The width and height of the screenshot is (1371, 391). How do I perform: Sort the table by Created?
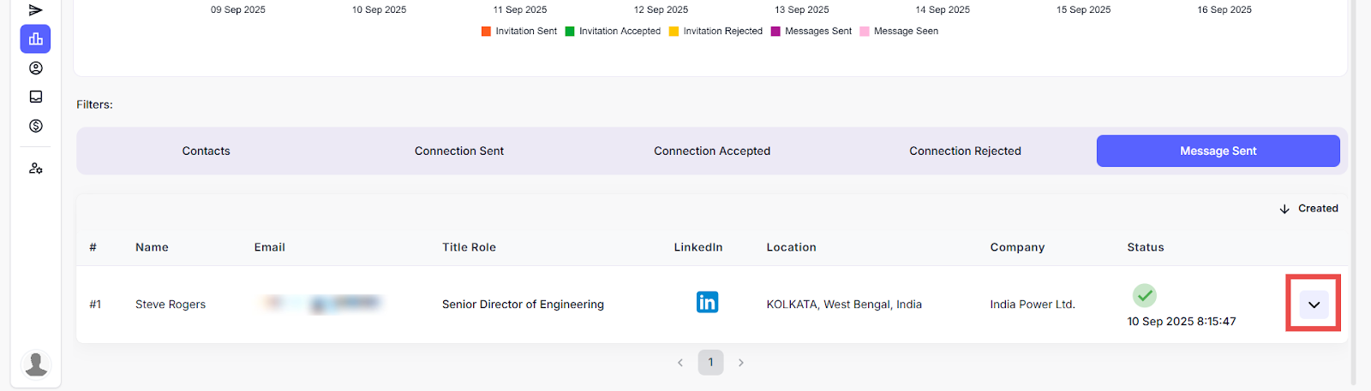pos(1308,209)
